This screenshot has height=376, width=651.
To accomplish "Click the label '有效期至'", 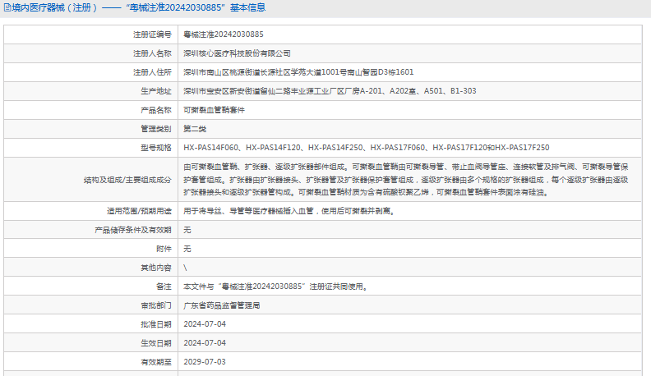I will click(x=155, y=362).
